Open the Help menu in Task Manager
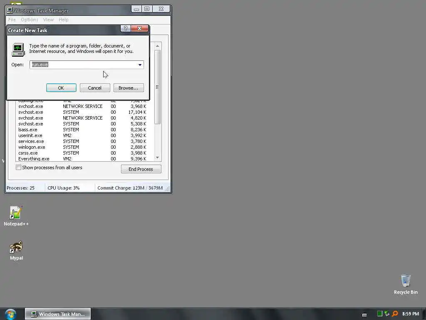Viewport: 426px width, 320px height. (64, 20)
